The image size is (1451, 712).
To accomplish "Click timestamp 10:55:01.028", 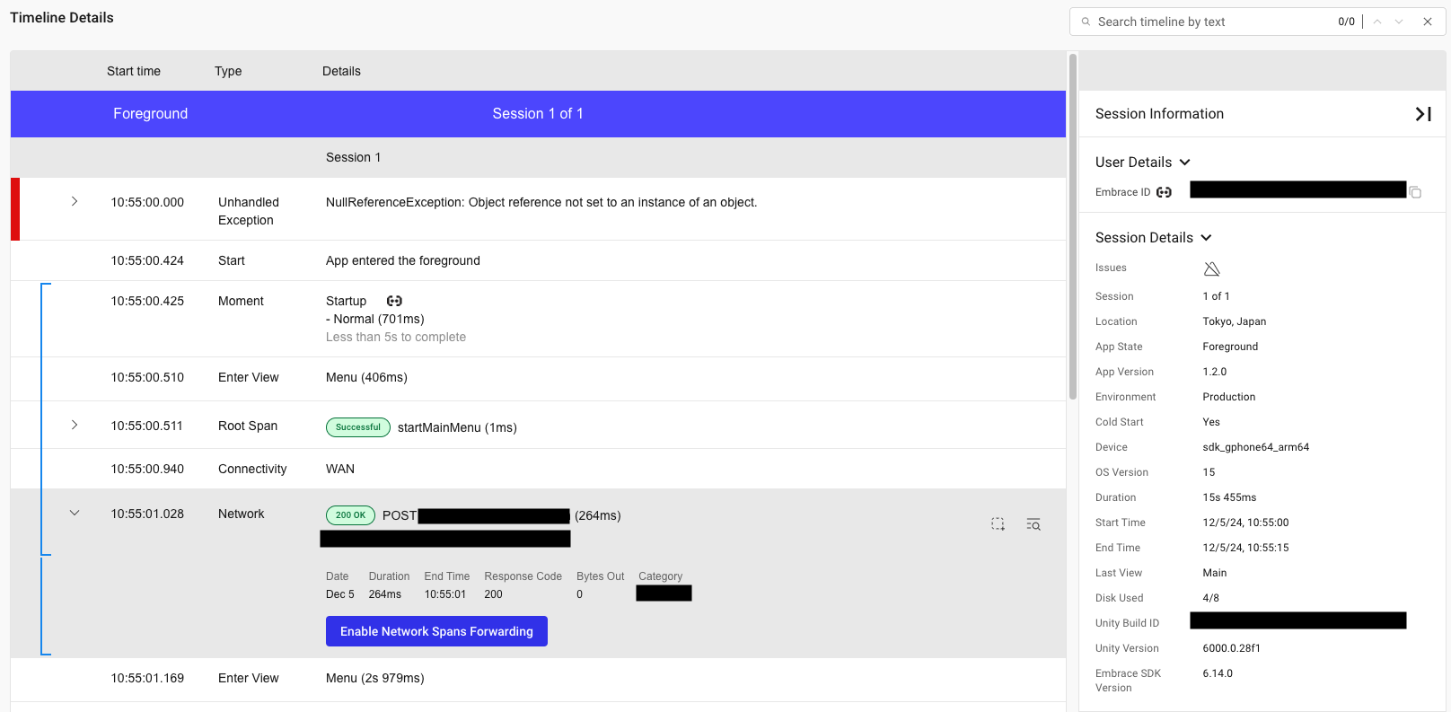I will (147, 514).
